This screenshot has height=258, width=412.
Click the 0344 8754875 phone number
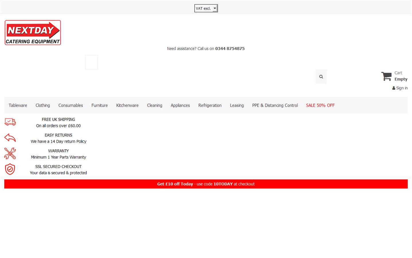pos(230,48)
